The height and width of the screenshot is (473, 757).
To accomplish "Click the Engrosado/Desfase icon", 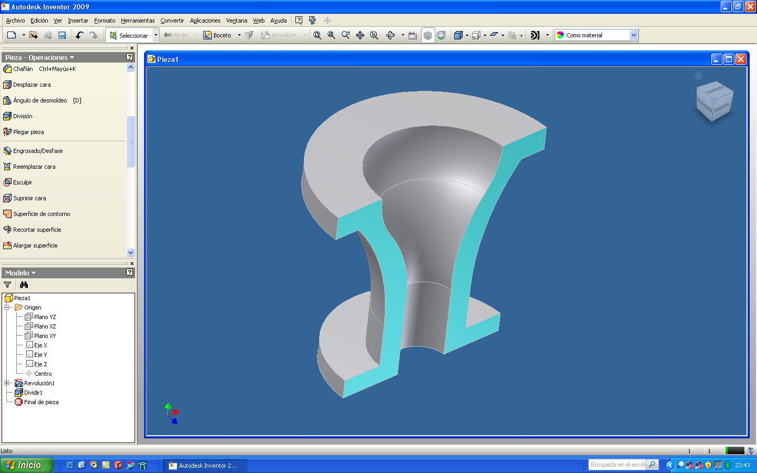I will tap(7, 151).
